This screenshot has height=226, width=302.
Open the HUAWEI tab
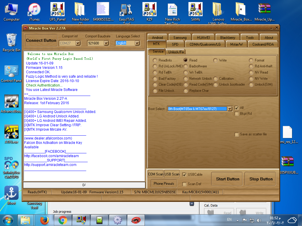(x=203, y=38)
